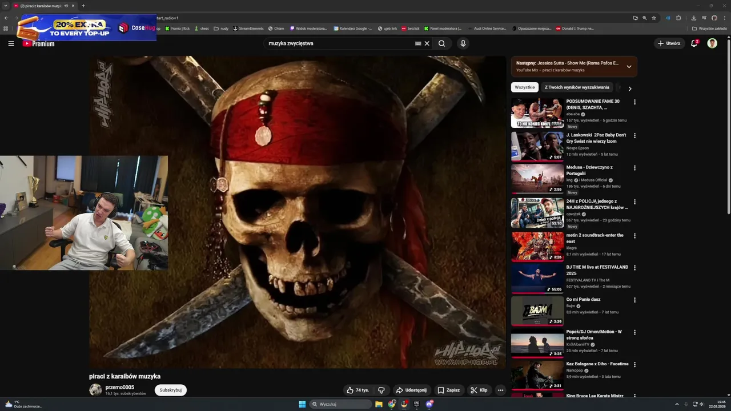Screen dimensions: 731x411
Task: Clear the search box with the X
Action: click(427, 43)
